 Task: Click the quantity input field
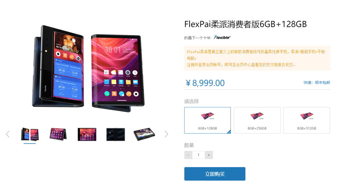[x=198, y=155]
